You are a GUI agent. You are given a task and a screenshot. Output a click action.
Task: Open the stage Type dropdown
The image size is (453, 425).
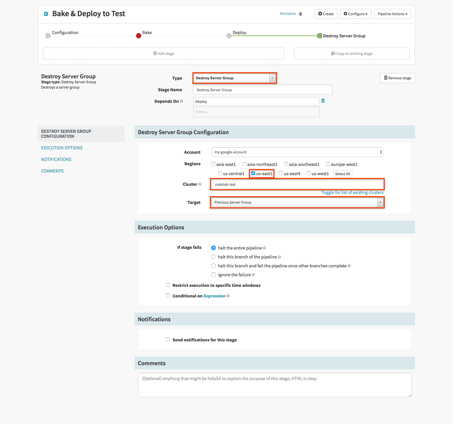point(235,78)
